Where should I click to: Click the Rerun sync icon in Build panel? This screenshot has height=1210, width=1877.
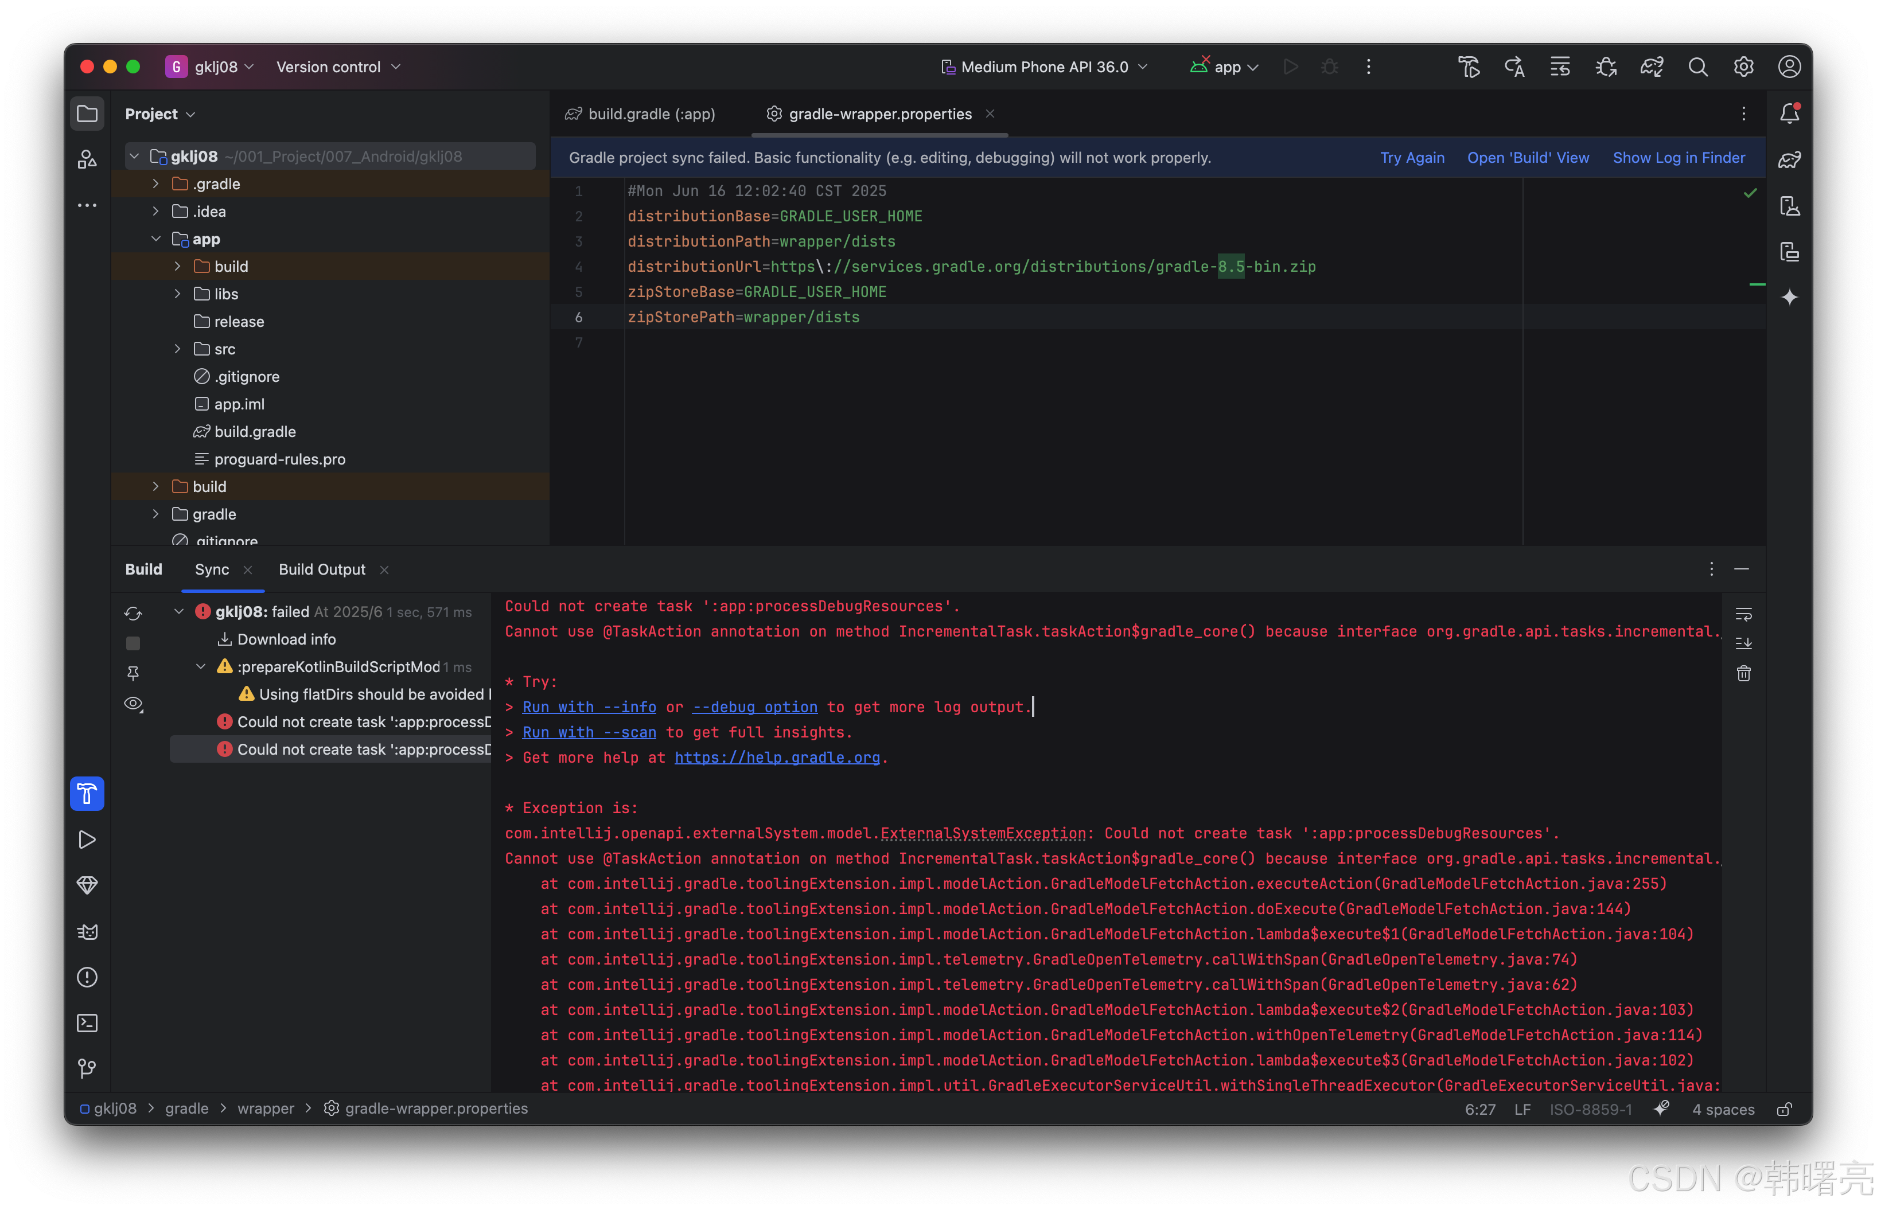coord(133,613)
